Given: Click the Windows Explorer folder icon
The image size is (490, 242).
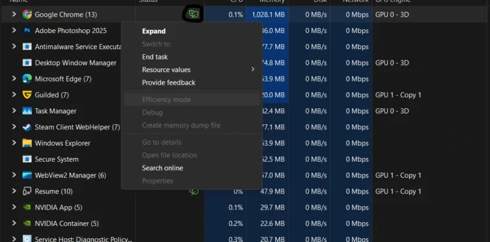Looking at the screenshot, I should pyautogui.click(x=27, y=143).
